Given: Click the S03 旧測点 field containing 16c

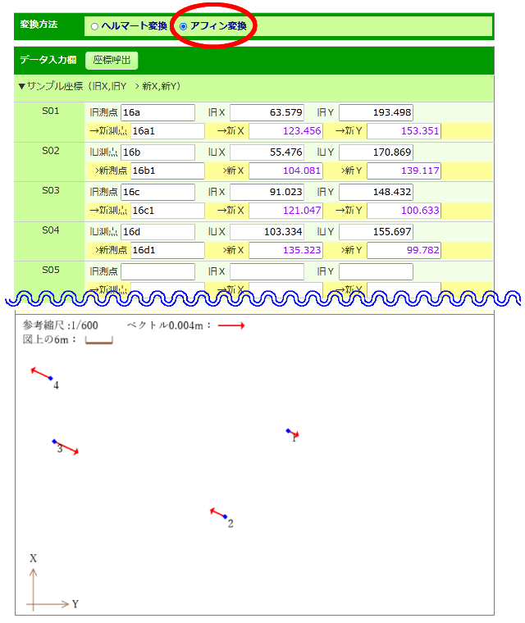Looking at the screenshot, I should tap(157, 192).
